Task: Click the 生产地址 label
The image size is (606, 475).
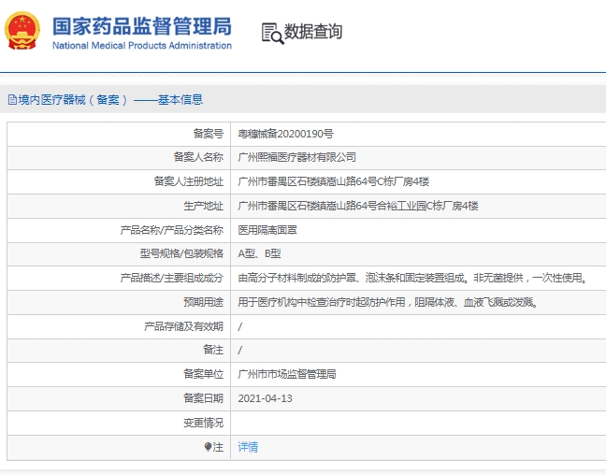Action: click(x=203, y=206)
